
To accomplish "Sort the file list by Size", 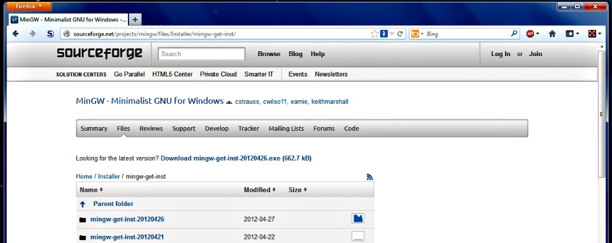I will (298, 190).
